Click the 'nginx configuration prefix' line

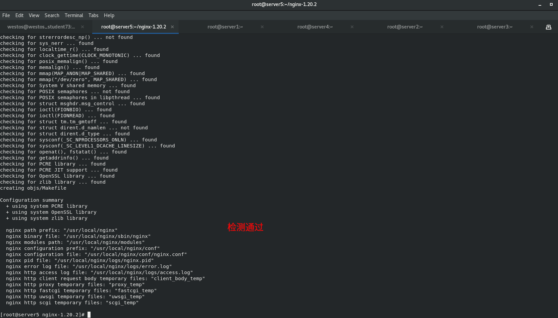(83, 248)
